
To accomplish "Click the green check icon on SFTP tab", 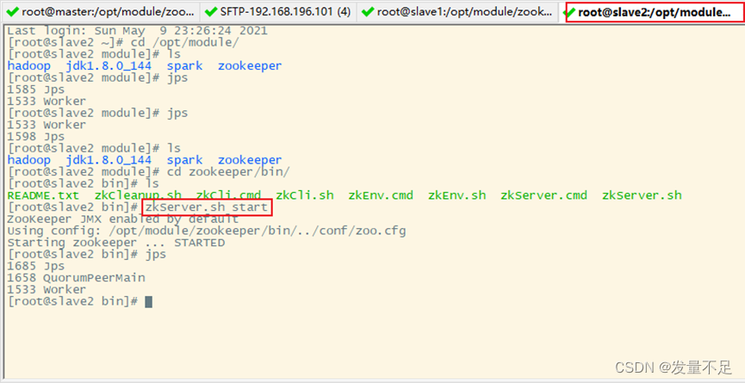I will 211,12.
